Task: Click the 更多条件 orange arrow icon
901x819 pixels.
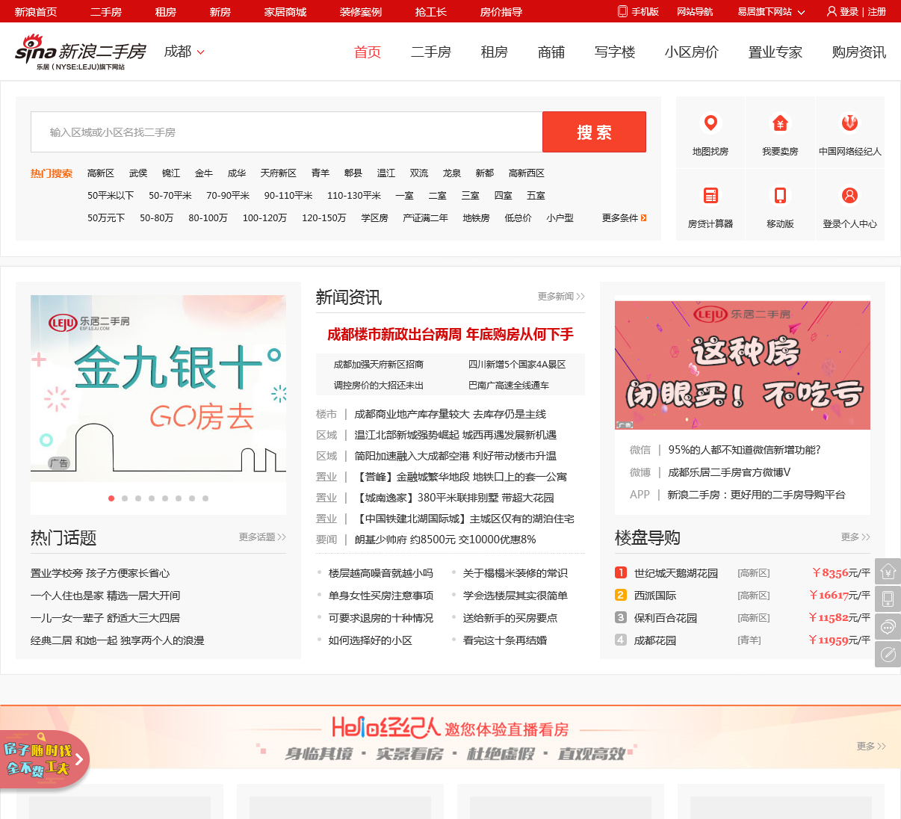Action: point(643,217)
